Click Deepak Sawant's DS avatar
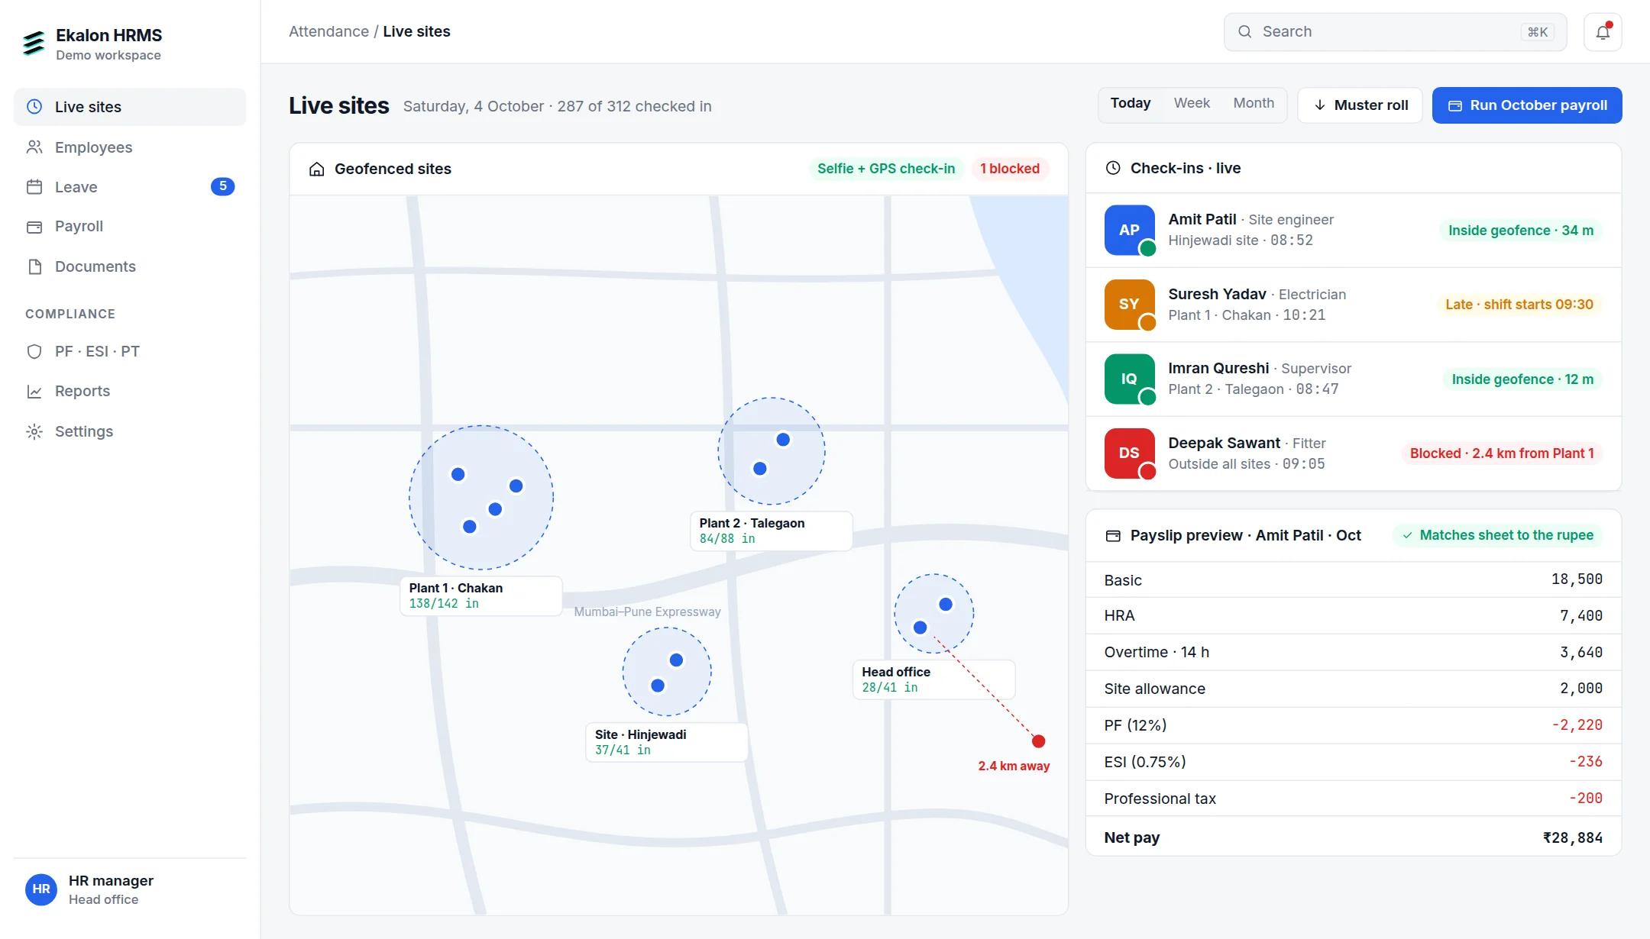The image size is (1650, 939). (x=1129, y=453)
